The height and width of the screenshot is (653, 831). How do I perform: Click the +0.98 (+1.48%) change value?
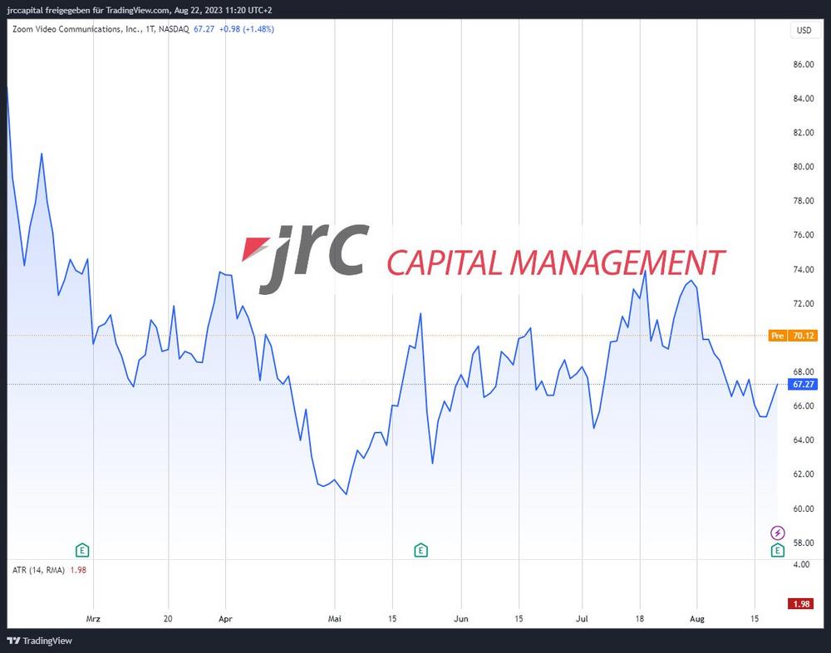(x=247, y=29)
